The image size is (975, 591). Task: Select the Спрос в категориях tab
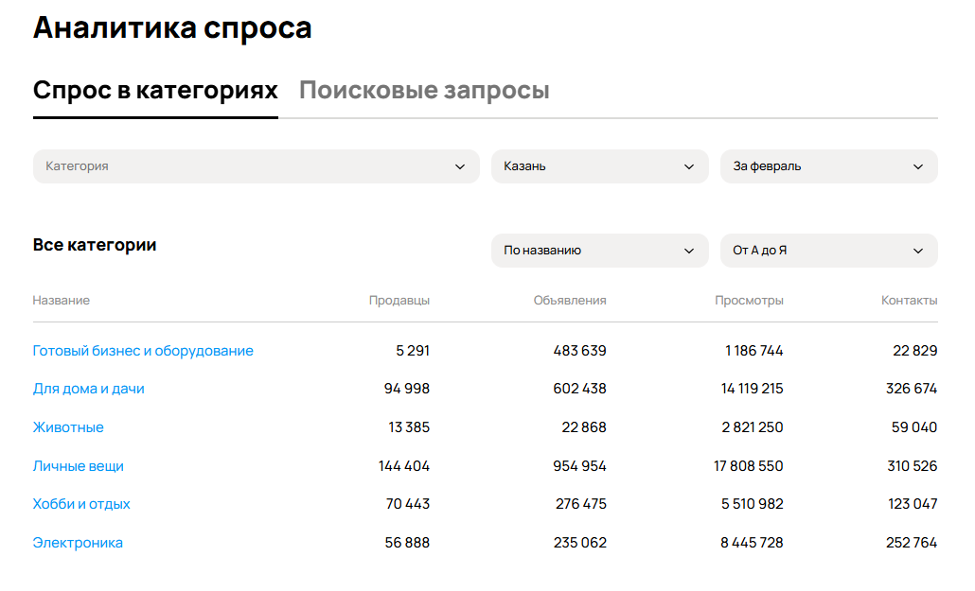click(155, 90)
